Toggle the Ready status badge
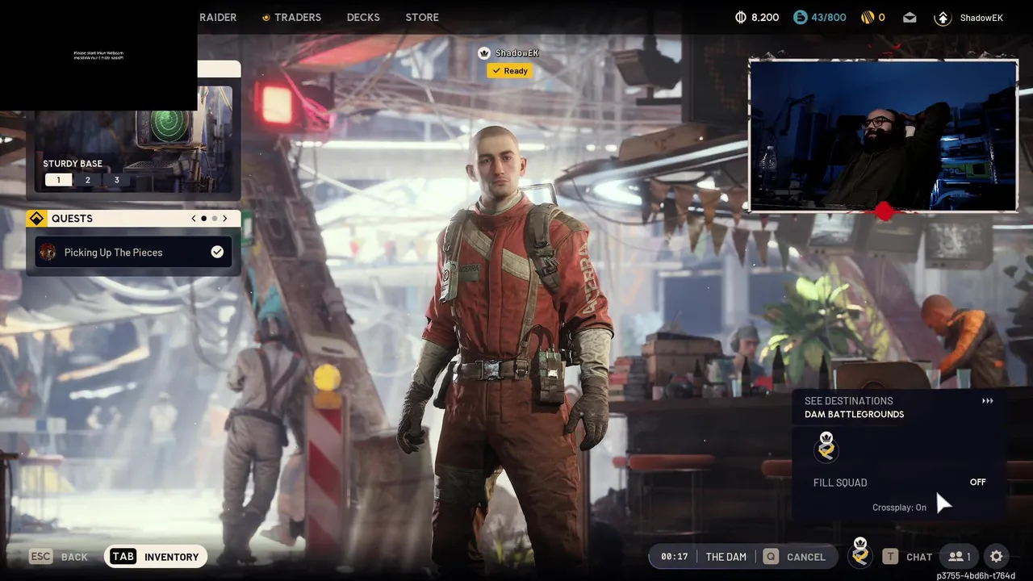The image size is (1033, 581). 510,71
